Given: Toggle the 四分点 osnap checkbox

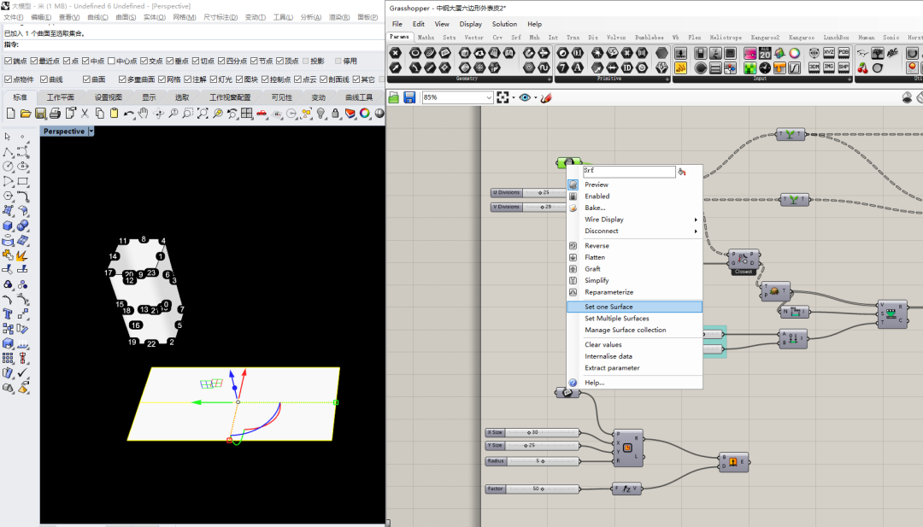Looking at the screenshot, I should click(x=221, y=61).
